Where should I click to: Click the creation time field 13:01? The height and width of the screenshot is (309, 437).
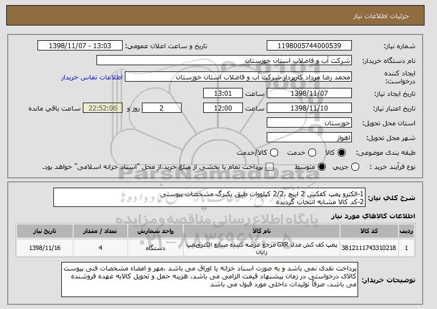[x=223, y=93]
